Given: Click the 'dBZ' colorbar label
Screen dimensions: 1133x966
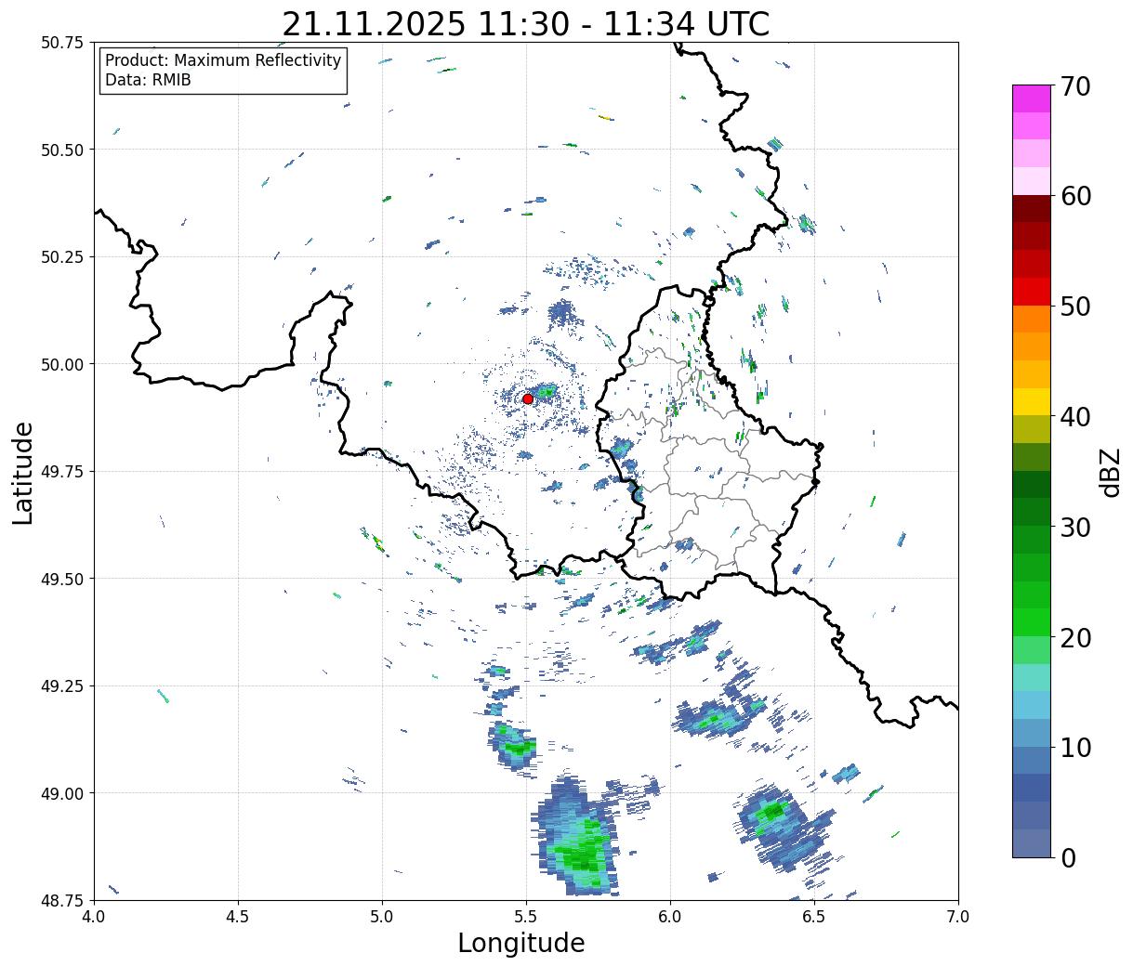Looking at the screenshot, I should 1110,471.
